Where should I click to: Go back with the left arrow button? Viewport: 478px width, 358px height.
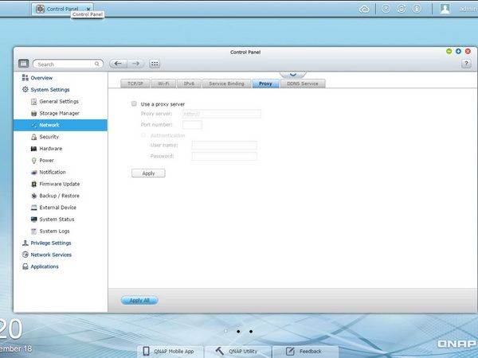pyautogui.click(x=118, y=64)
